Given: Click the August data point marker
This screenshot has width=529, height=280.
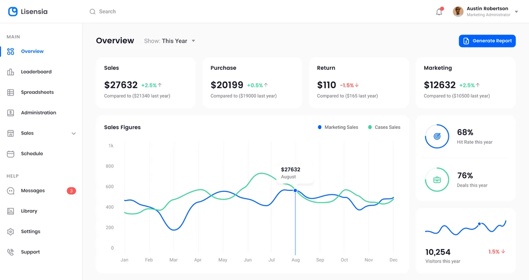Looking at the screenshot, I should 295,191.
